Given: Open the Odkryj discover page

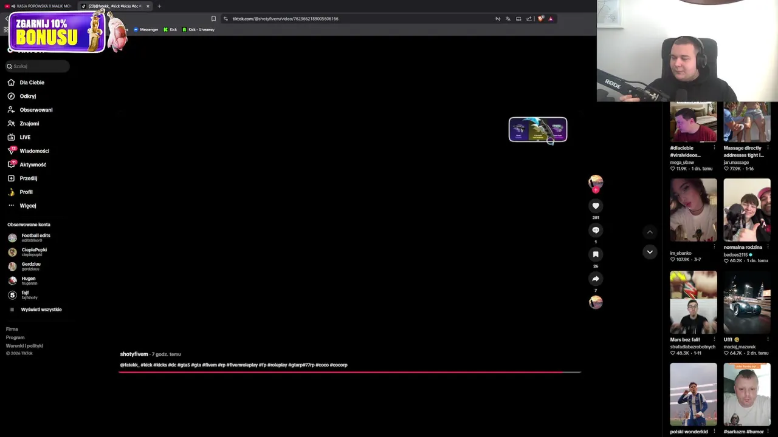Looking at the screenshot, I should tap(22, 96).
